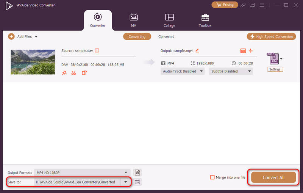This screenshot has height=193, width=303.
Task: Enable High Speed Conversion
Action: (271, 36)
